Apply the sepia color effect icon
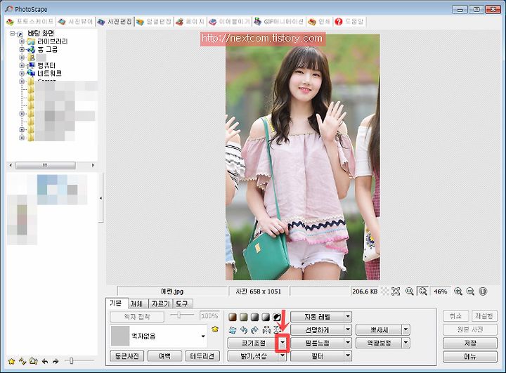The image size is (506, 373). [233, 317]
